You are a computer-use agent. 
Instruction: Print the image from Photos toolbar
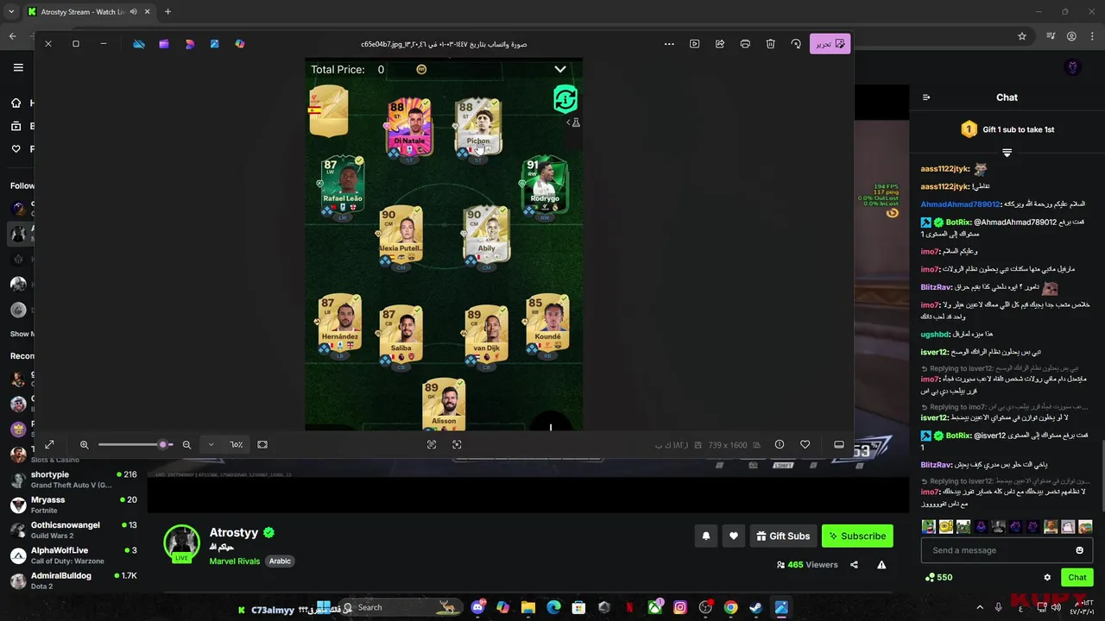tap(745, 44)
